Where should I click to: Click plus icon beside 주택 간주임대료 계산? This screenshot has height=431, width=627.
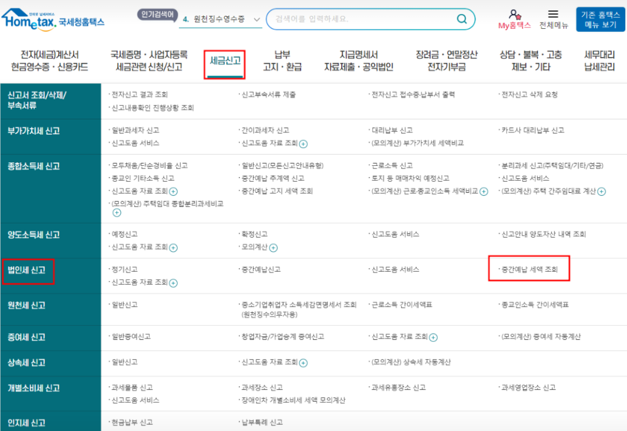pyautogui.click(x=601, y=192)
